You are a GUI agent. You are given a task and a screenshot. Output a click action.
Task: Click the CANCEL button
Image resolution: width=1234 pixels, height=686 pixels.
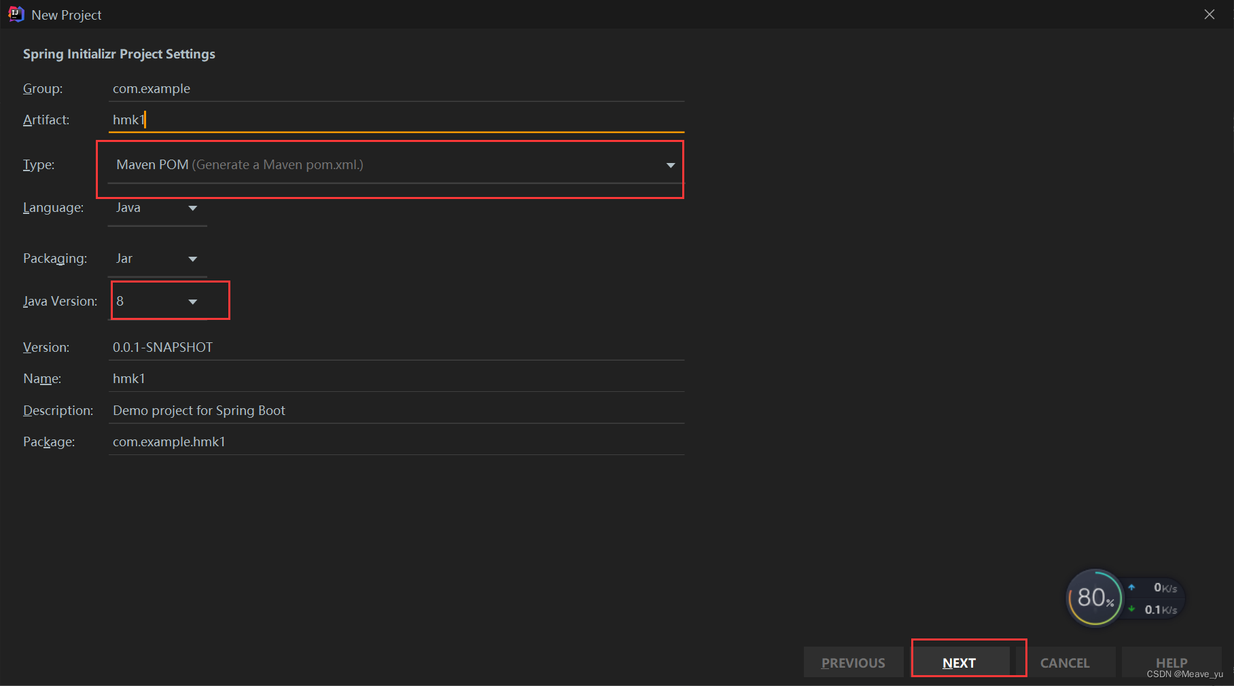pos(1065,663)
